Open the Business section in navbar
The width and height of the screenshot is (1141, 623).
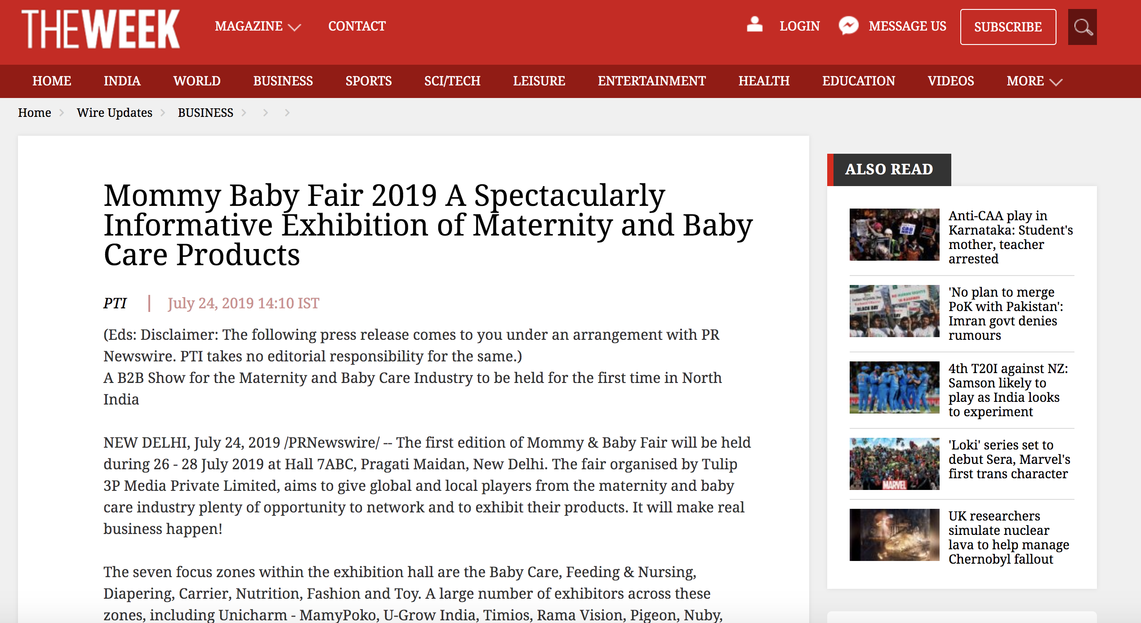283,81
